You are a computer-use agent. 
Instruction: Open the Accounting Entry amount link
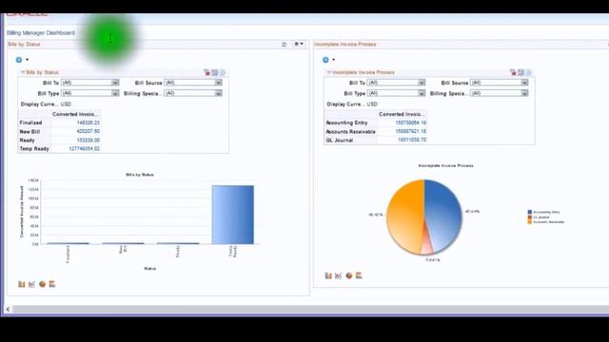tap(411, 123)
